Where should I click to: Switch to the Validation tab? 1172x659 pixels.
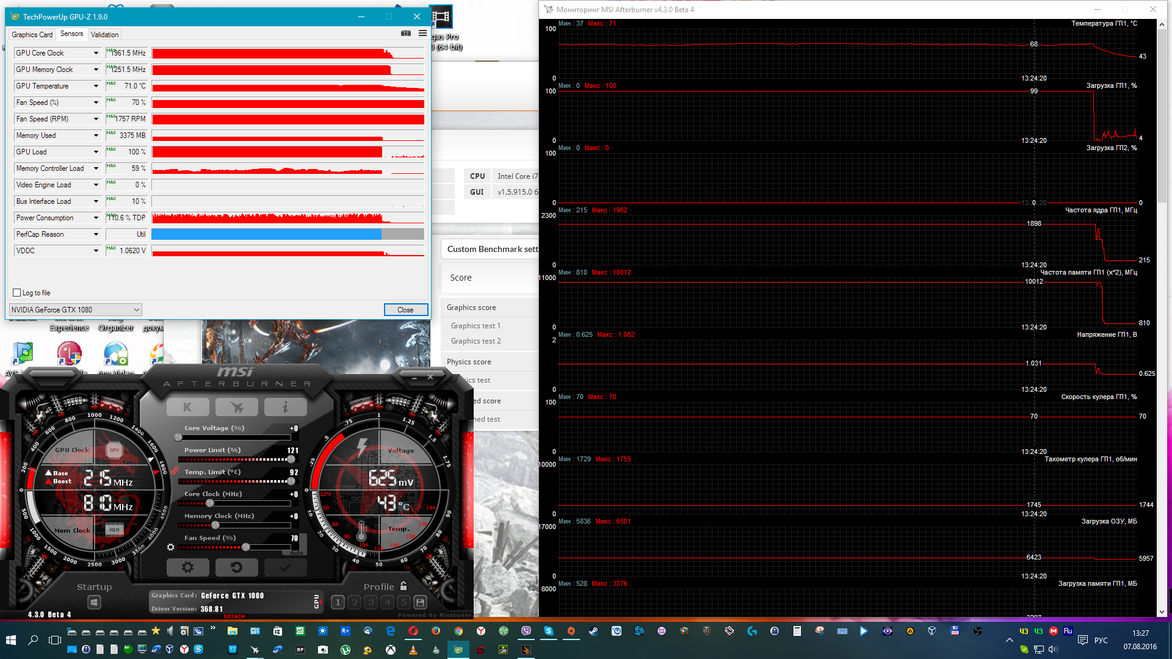point(105,35)
